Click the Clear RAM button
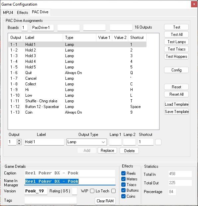 click(105, 201)
